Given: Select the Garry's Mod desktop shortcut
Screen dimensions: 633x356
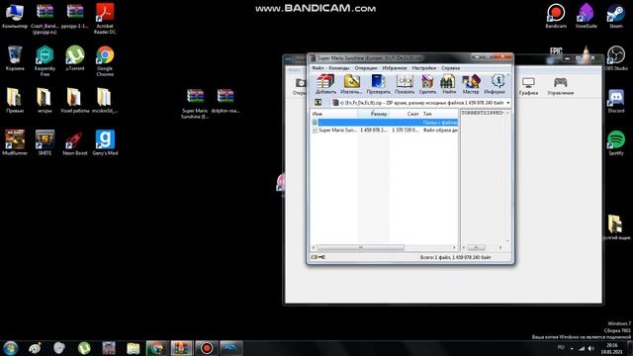Looking at the screenshot, I should 105,142.
